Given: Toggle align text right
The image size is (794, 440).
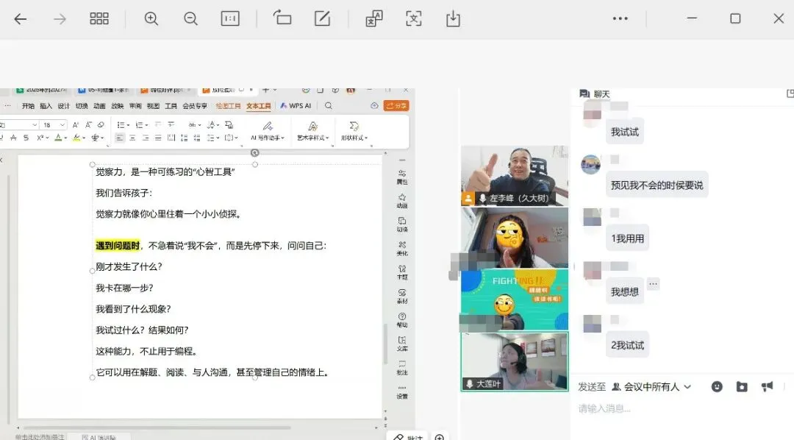Looking at the screenshot, I should click(146, 138).
